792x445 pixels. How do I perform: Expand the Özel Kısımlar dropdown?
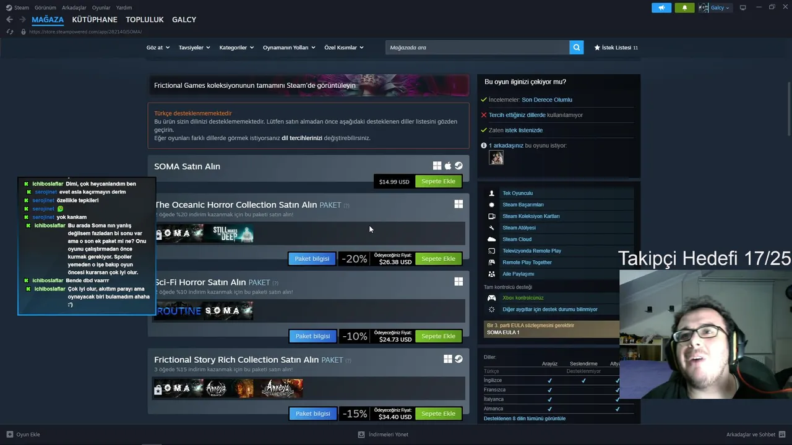click(x=344, y=48)
